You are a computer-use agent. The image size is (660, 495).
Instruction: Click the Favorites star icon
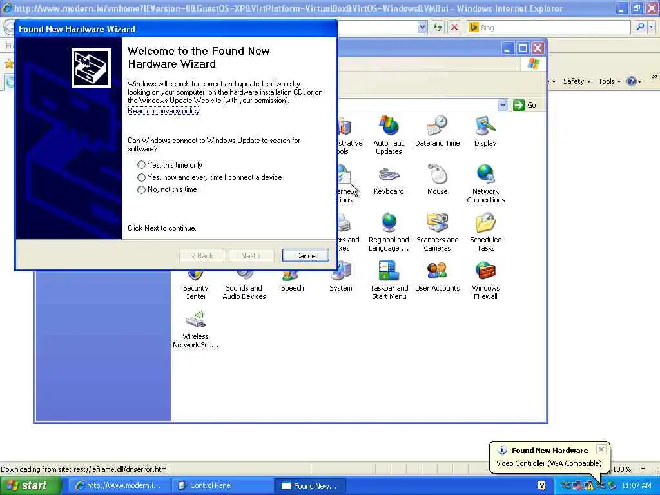tap(9, 64)
